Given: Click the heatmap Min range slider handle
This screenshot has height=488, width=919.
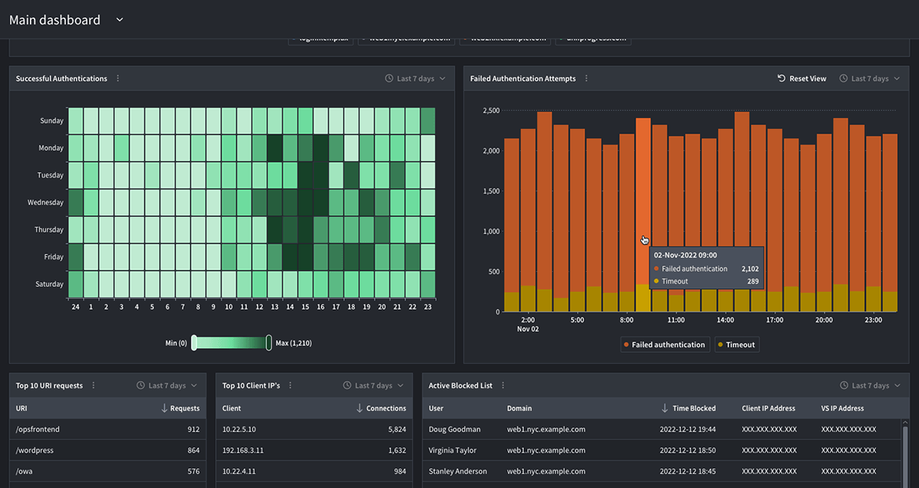Looking at the screenshot, I should click(194, 343).
